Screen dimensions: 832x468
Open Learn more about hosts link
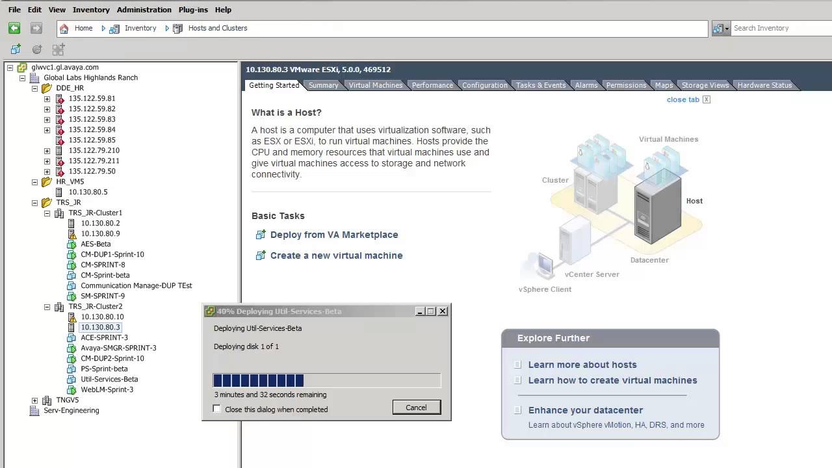tap(582, 365)
